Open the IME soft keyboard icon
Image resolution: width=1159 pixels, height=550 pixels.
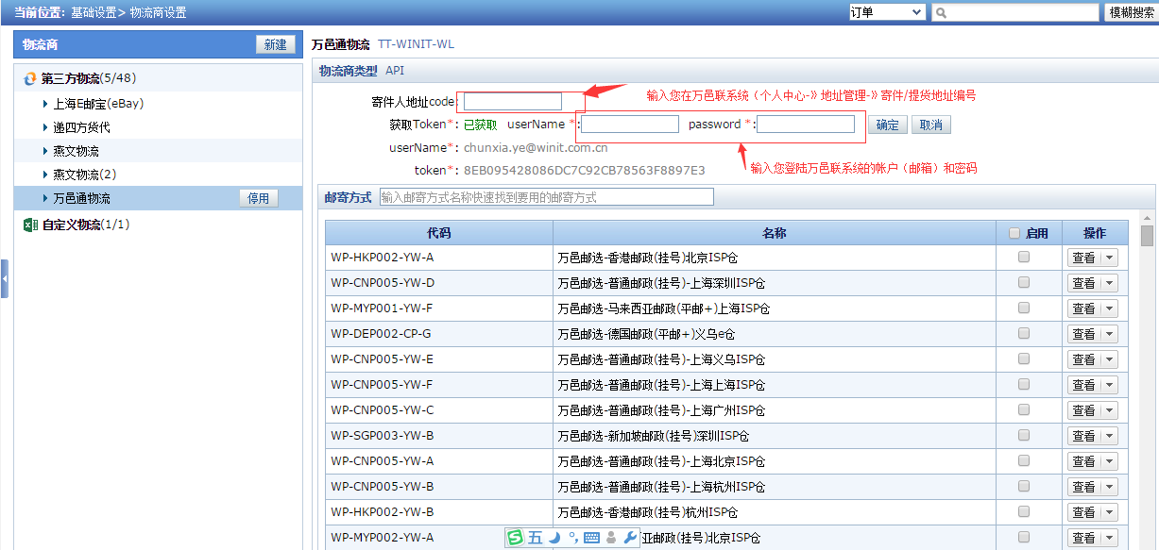592,538
